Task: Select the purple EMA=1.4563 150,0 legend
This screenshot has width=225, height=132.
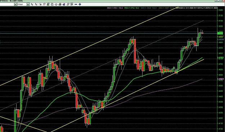Action: (x=115, y=8)
